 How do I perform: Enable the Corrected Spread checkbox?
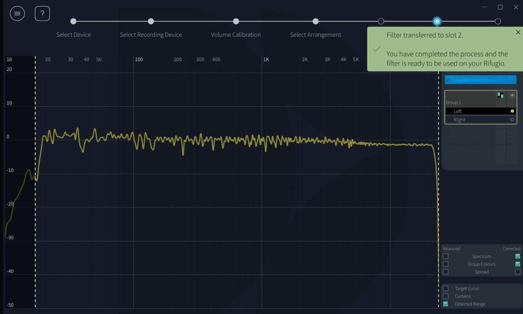[x=518, y=272]
